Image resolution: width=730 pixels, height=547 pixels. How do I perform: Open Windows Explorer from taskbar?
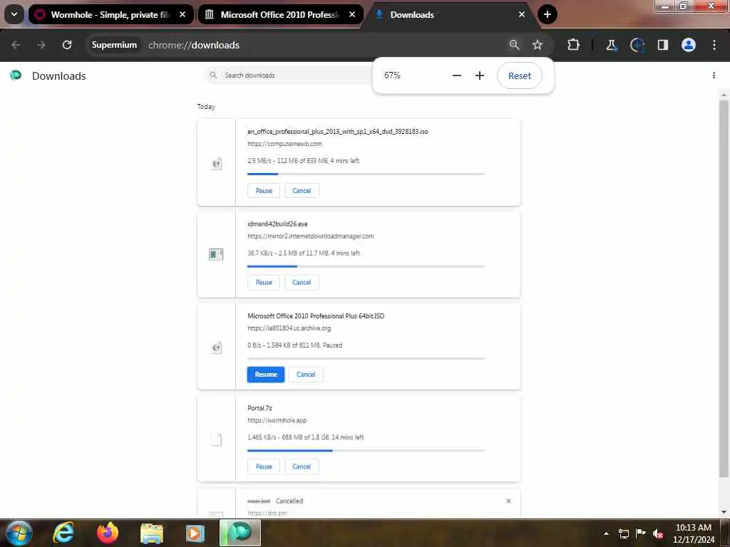(152, 533)
